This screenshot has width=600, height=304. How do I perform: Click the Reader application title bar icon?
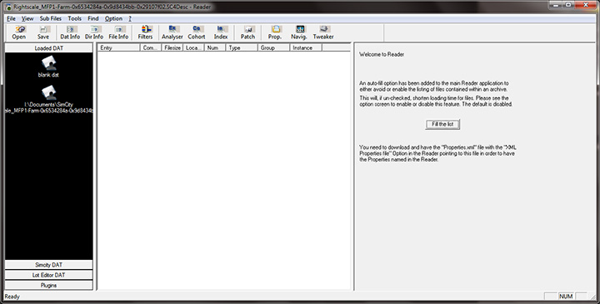(x=8, y=7)
